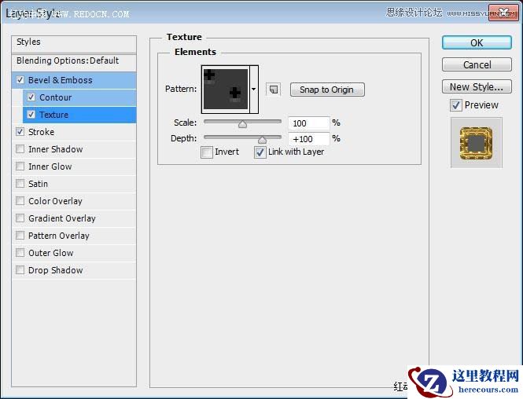The height and width of the screenshot is (399, 523).
Task: Enable the Inner Shadow checkbox
Action: coord(20,149)
